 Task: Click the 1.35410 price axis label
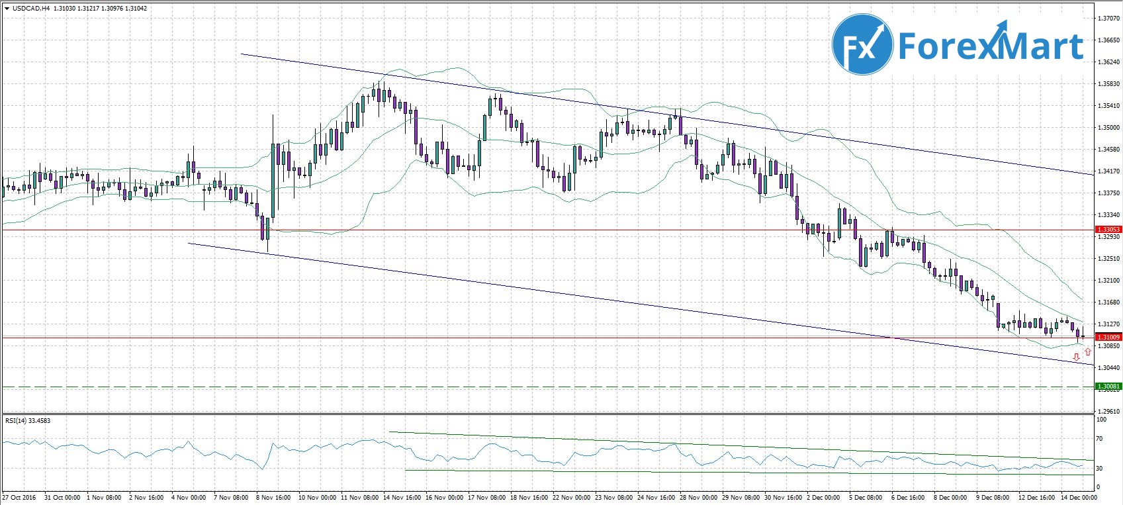[x=1108, y=105]
